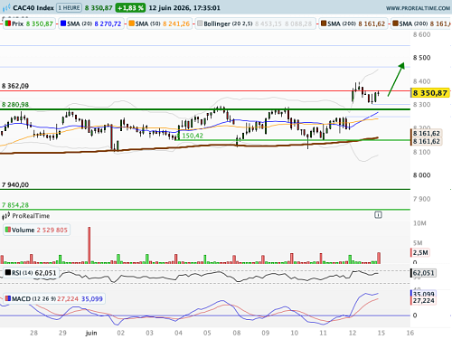Click the 10M volume axis label
Screen dimensions: 452x339
coord(419,223)
